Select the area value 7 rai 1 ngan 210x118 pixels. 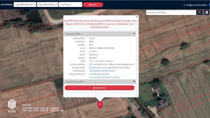[x=101, y=61]
